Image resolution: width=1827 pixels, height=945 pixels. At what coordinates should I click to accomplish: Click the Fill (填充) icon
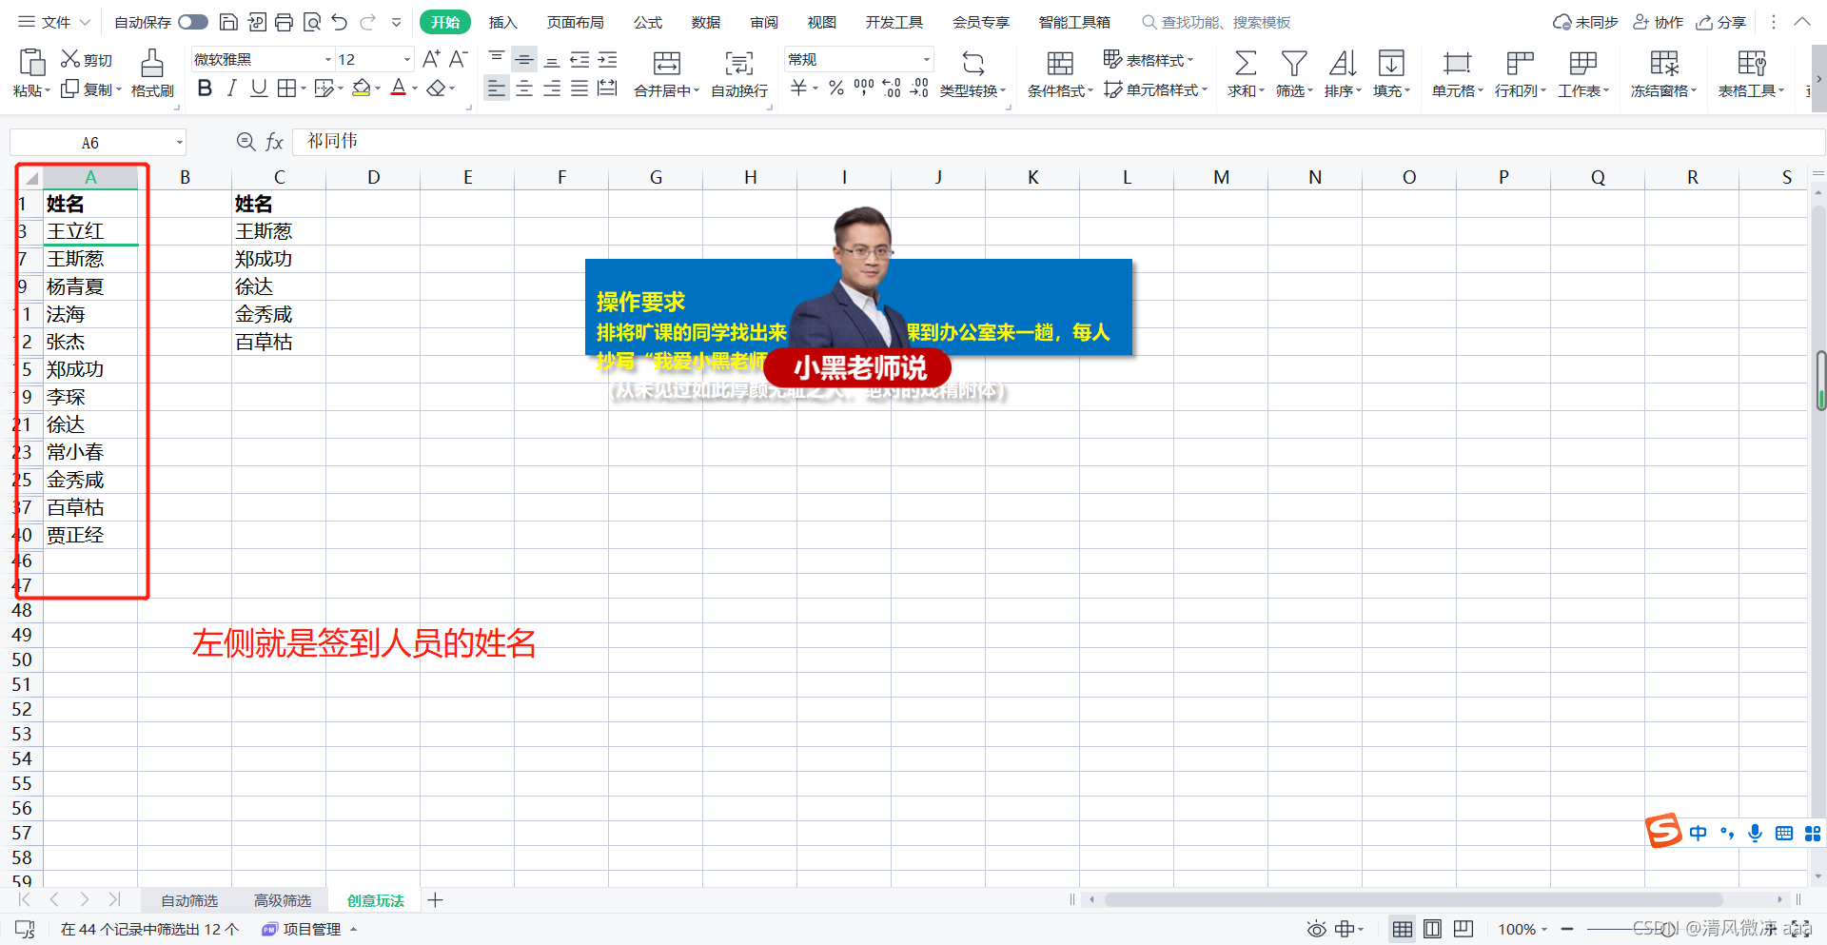click(1391, 64)
